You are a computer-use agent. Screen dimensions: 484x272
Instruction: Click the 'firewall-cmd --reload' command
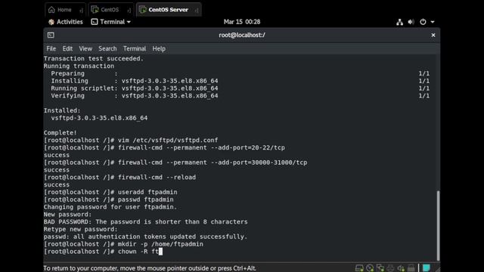point(157,178)
